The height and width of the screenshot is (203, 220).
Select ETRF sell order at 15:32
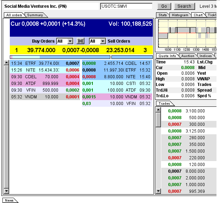click(x=117, y=70)
